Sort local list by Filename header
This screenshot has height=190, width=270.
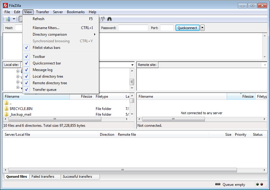click(36, 96)
